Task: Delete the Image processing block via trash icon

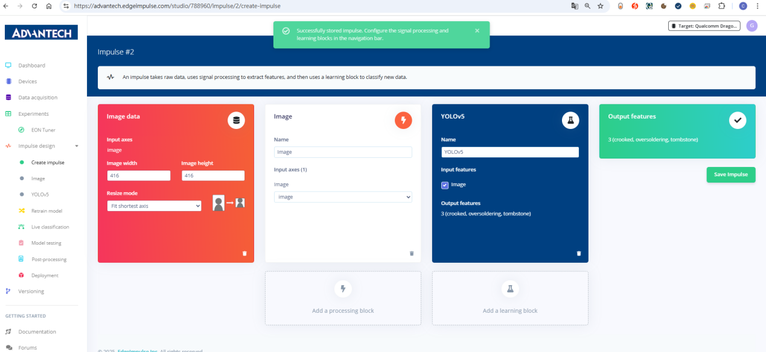Action: tap(412, 253)
